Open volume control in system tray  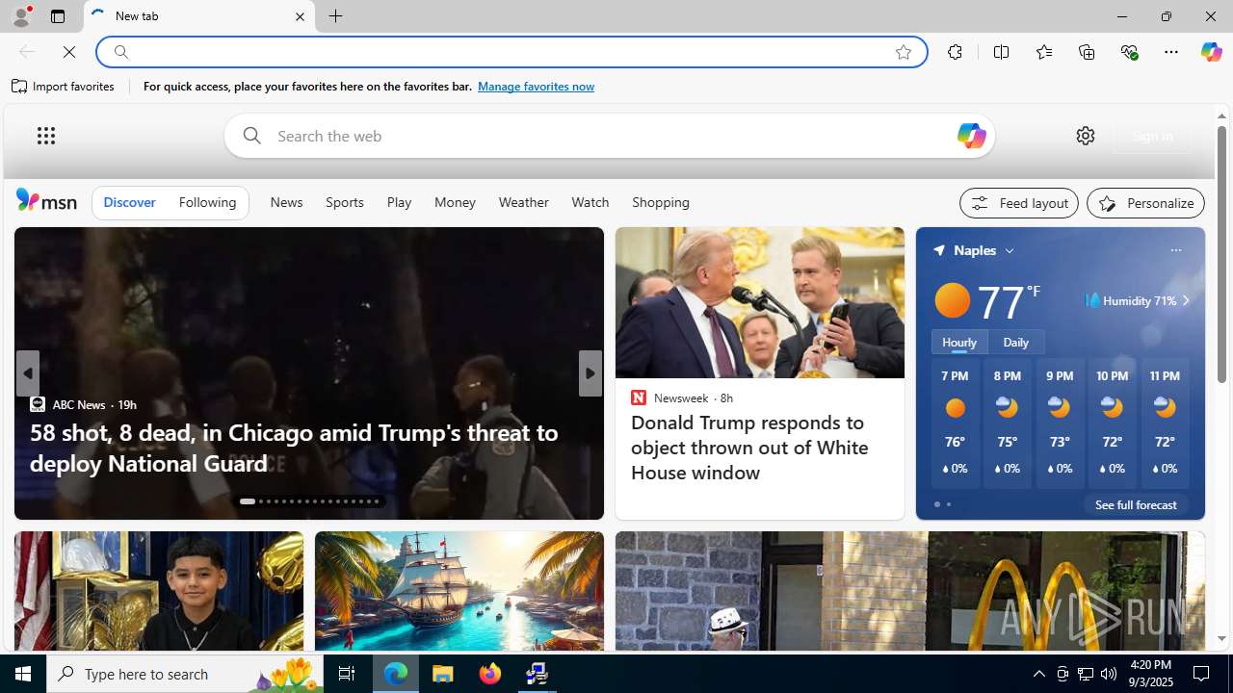click(x=1109, y=674)
